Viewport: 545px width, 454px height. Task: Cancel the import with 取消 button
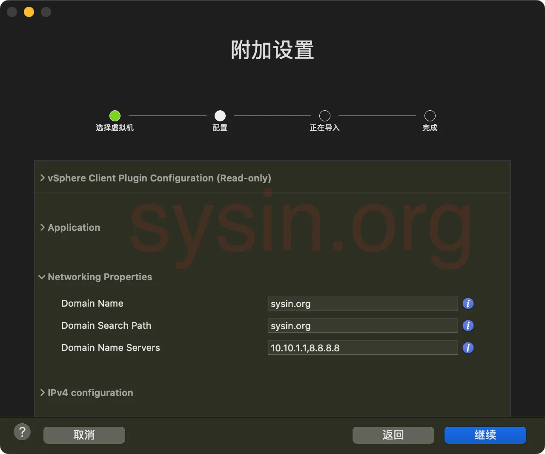[x=84, y=435]
